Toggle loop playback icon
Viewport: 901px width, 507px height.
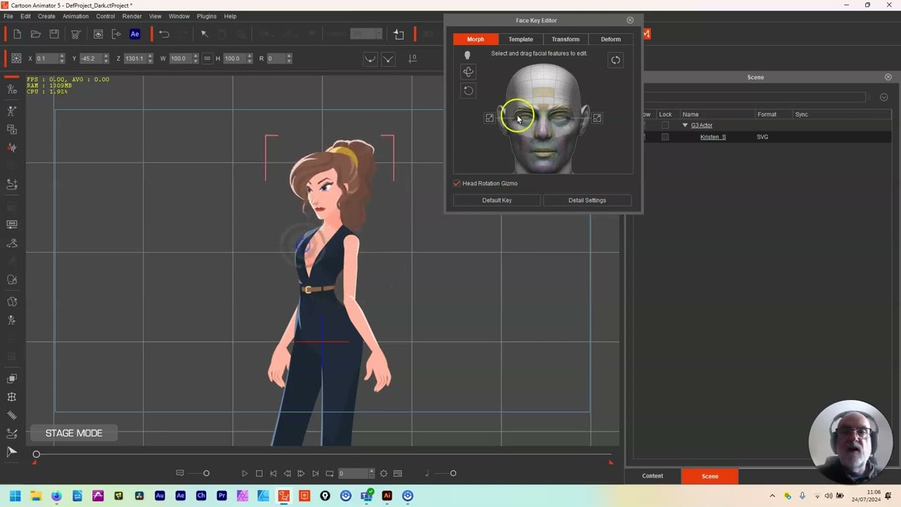[x=329, y=473]
